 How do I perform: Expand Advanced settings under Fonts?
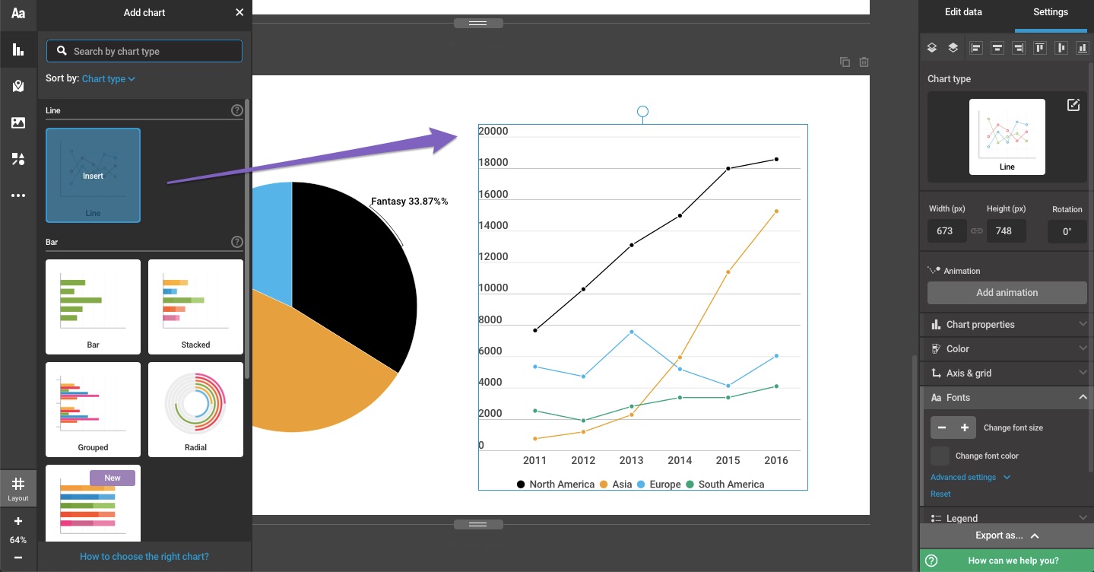coord(970,477)
